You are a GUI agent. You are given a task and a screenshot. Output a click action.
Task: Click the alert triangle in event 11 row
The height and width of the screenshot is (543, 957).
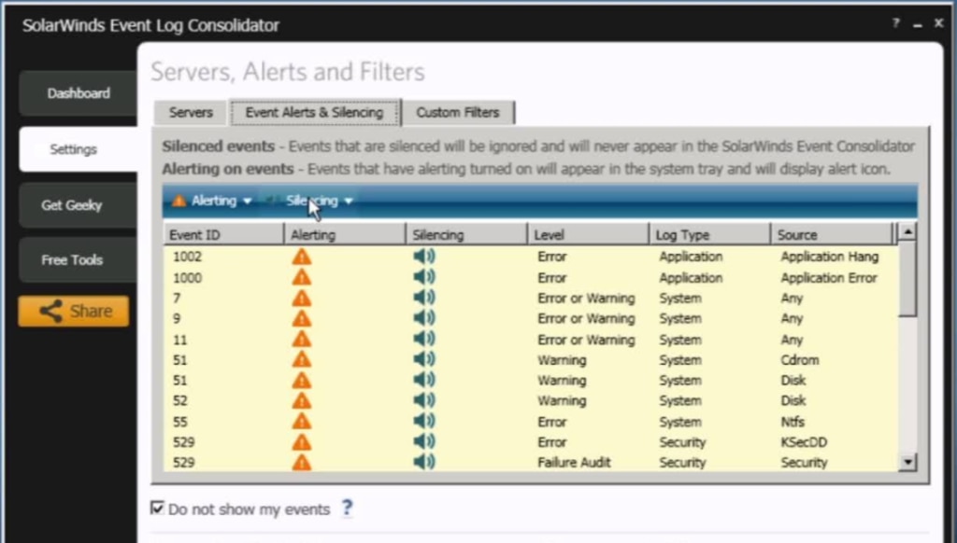pyautogui.click(x=302, y=340)
